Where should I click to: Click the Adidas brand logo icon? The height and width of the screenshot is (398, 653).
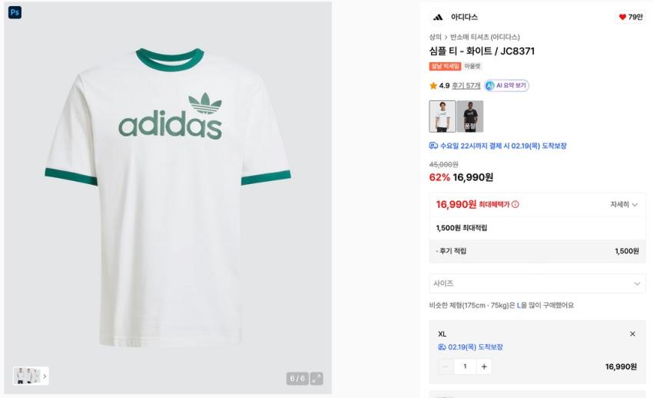point(437,17)
